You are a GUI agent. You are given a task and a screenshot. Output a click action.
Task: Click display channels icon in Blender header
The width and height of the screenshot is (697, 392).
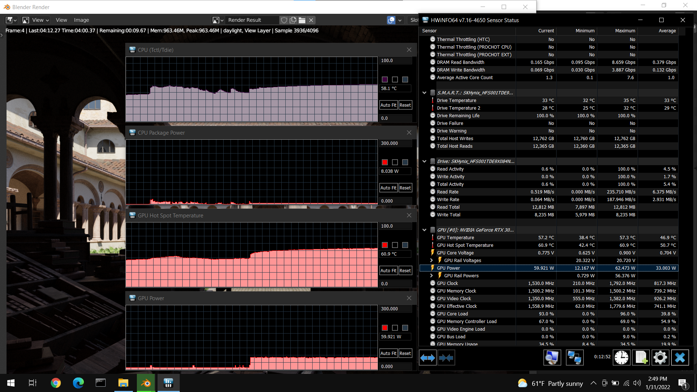(x=391, y=20)
